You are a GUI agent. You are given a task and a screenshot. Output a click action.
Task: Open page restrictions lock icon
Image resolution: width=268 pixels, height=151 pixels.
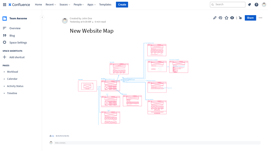pyautogui.click(x=240, y=18)
